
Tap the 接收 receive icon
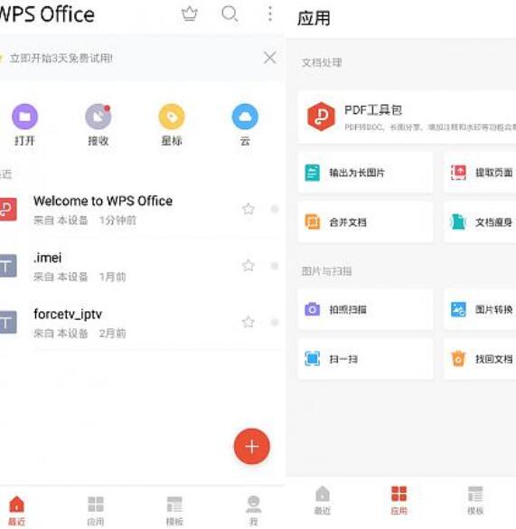pos(99,117)
